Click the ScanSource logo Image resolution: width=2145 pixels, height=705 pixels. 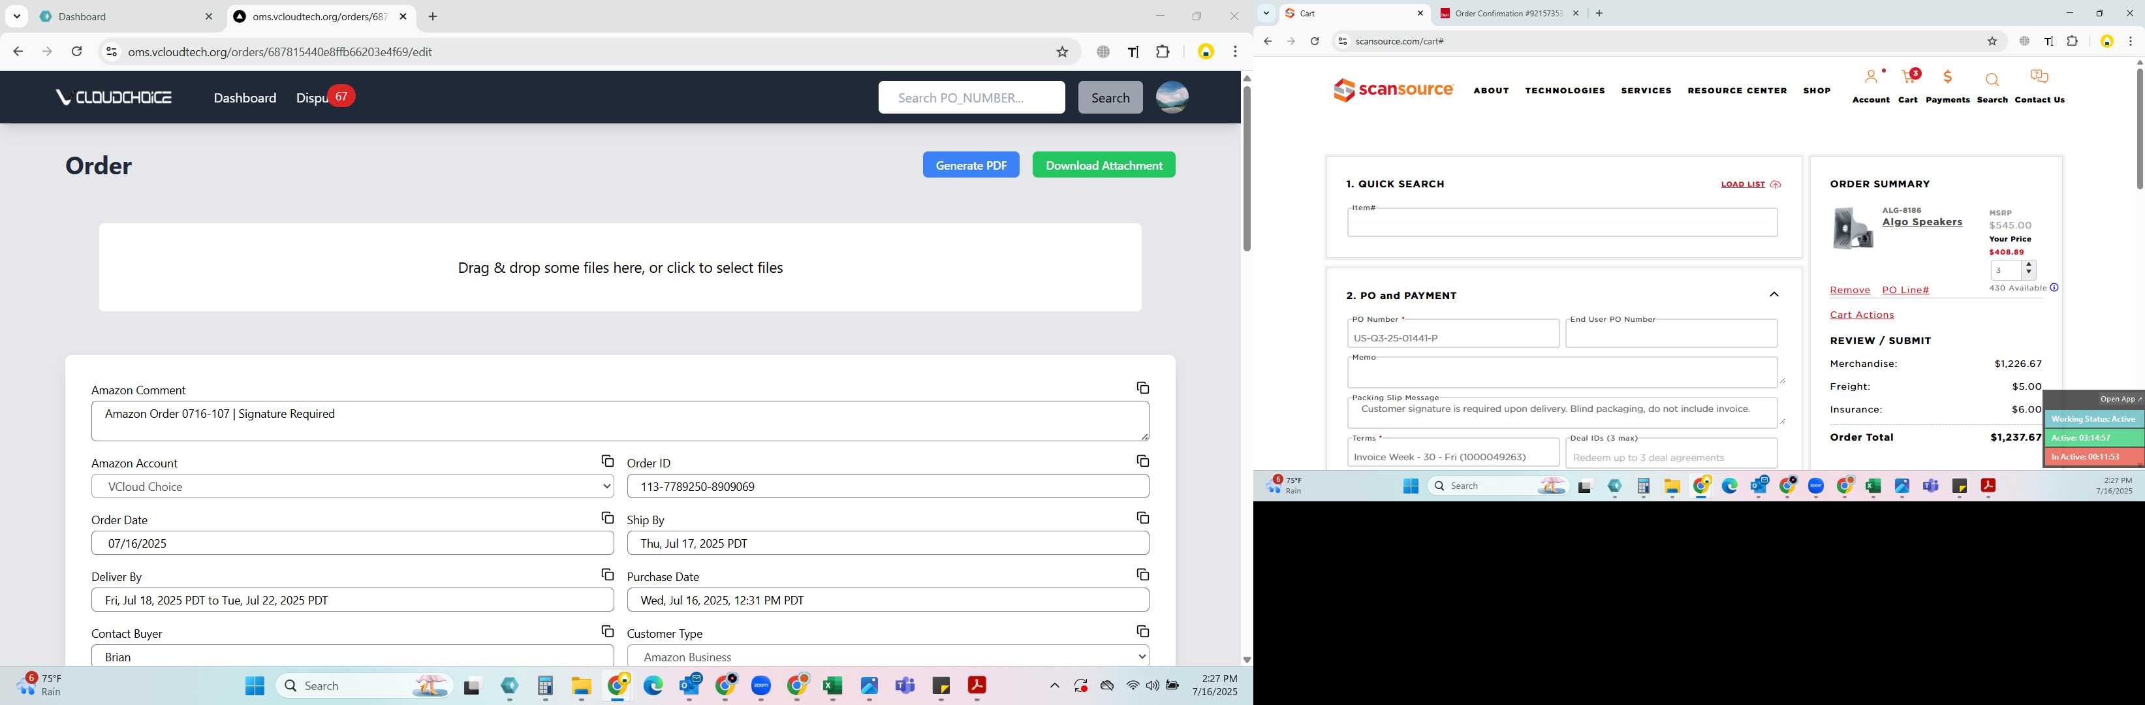tap(1392, 90)
